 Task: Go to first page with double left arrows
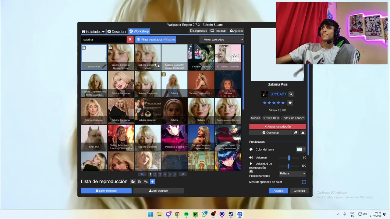[142, 174]
